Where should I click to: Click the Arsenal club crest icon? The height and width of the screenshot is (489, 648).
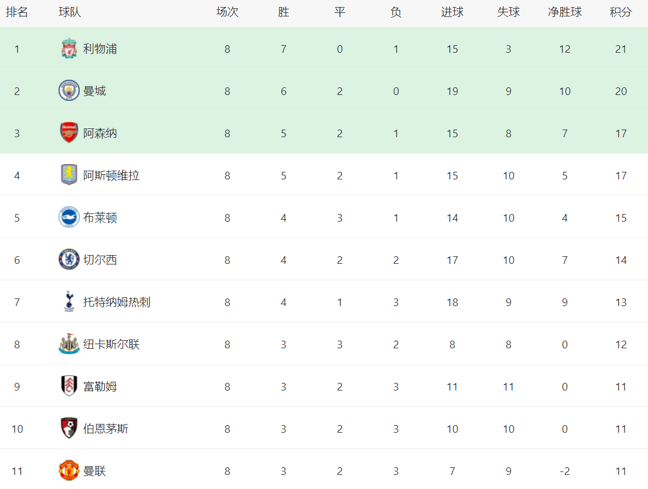[69, 134]
